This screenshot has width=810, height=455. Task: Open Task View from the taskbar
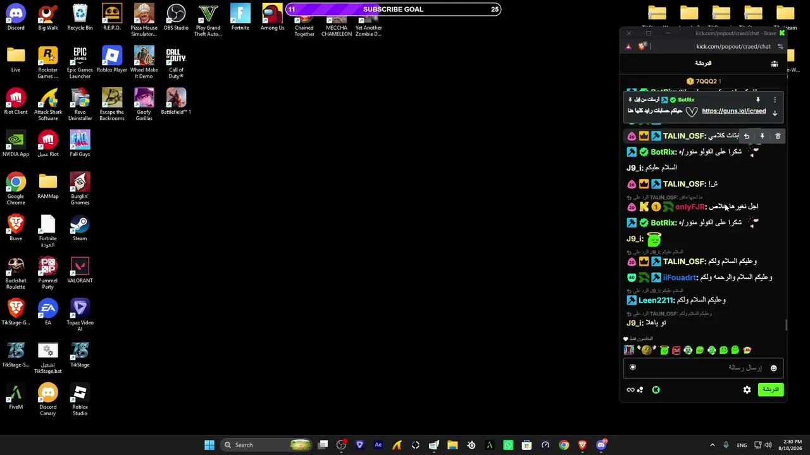[x=323, y=445]
